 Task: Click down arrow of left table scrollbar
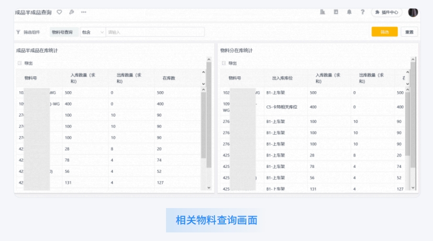coord(209,188)
